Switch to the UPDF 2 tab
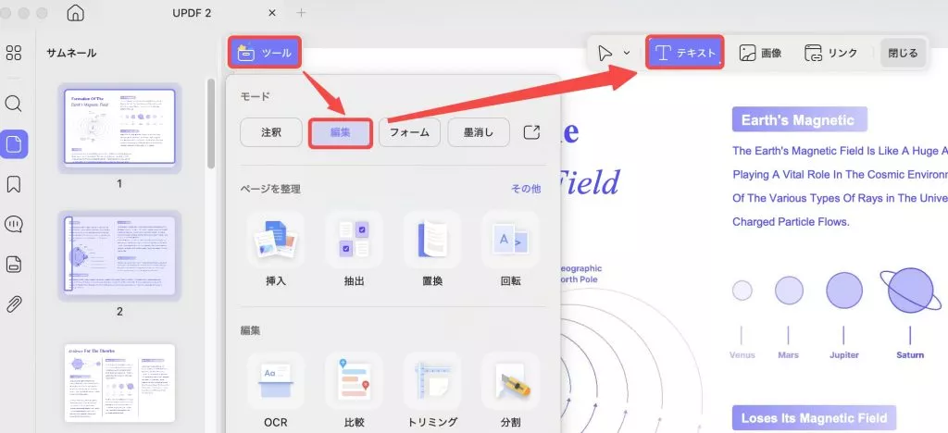This screenshot has height=433, width=948. tap(191, 13)
